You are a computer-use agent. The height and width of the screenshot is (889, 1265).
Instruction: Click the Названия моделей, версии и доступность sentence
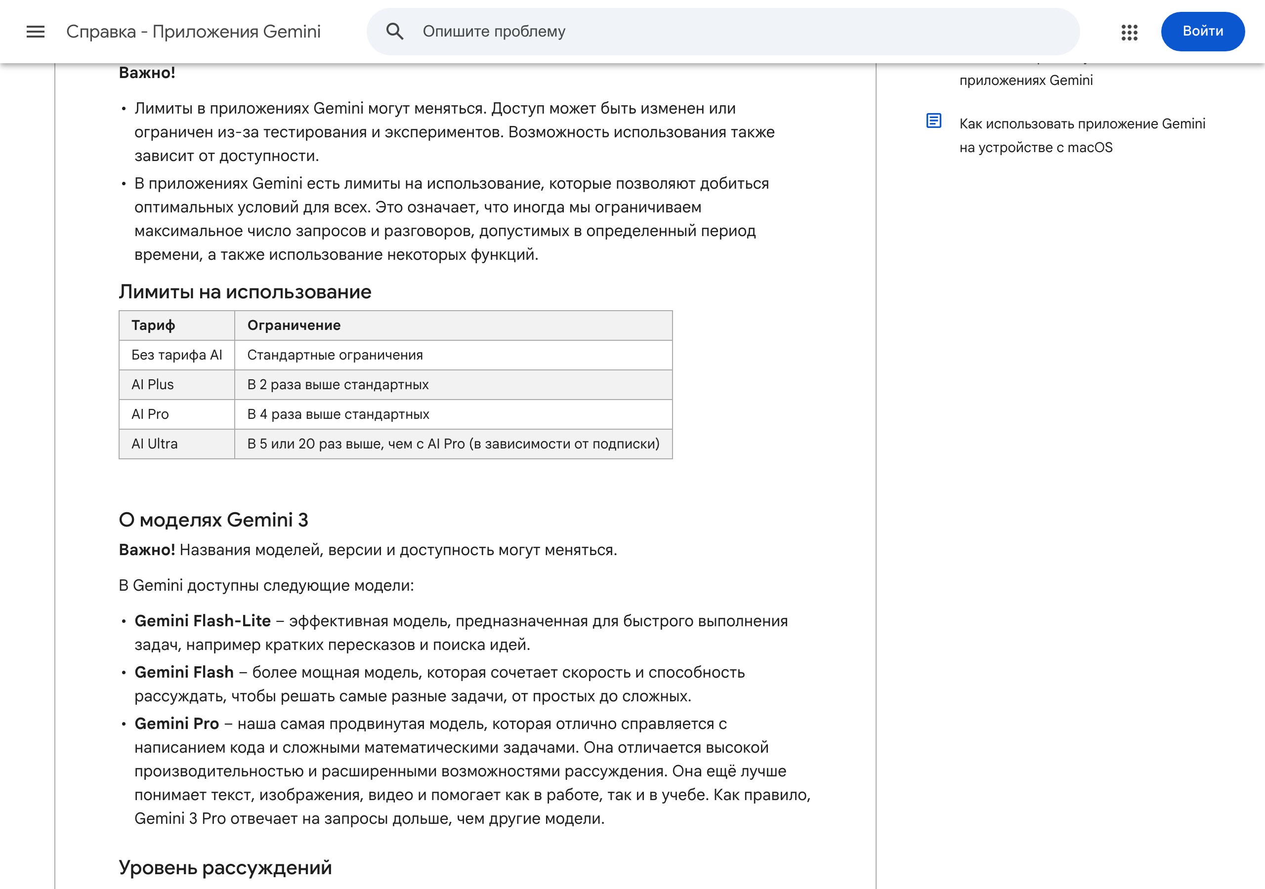398,550
